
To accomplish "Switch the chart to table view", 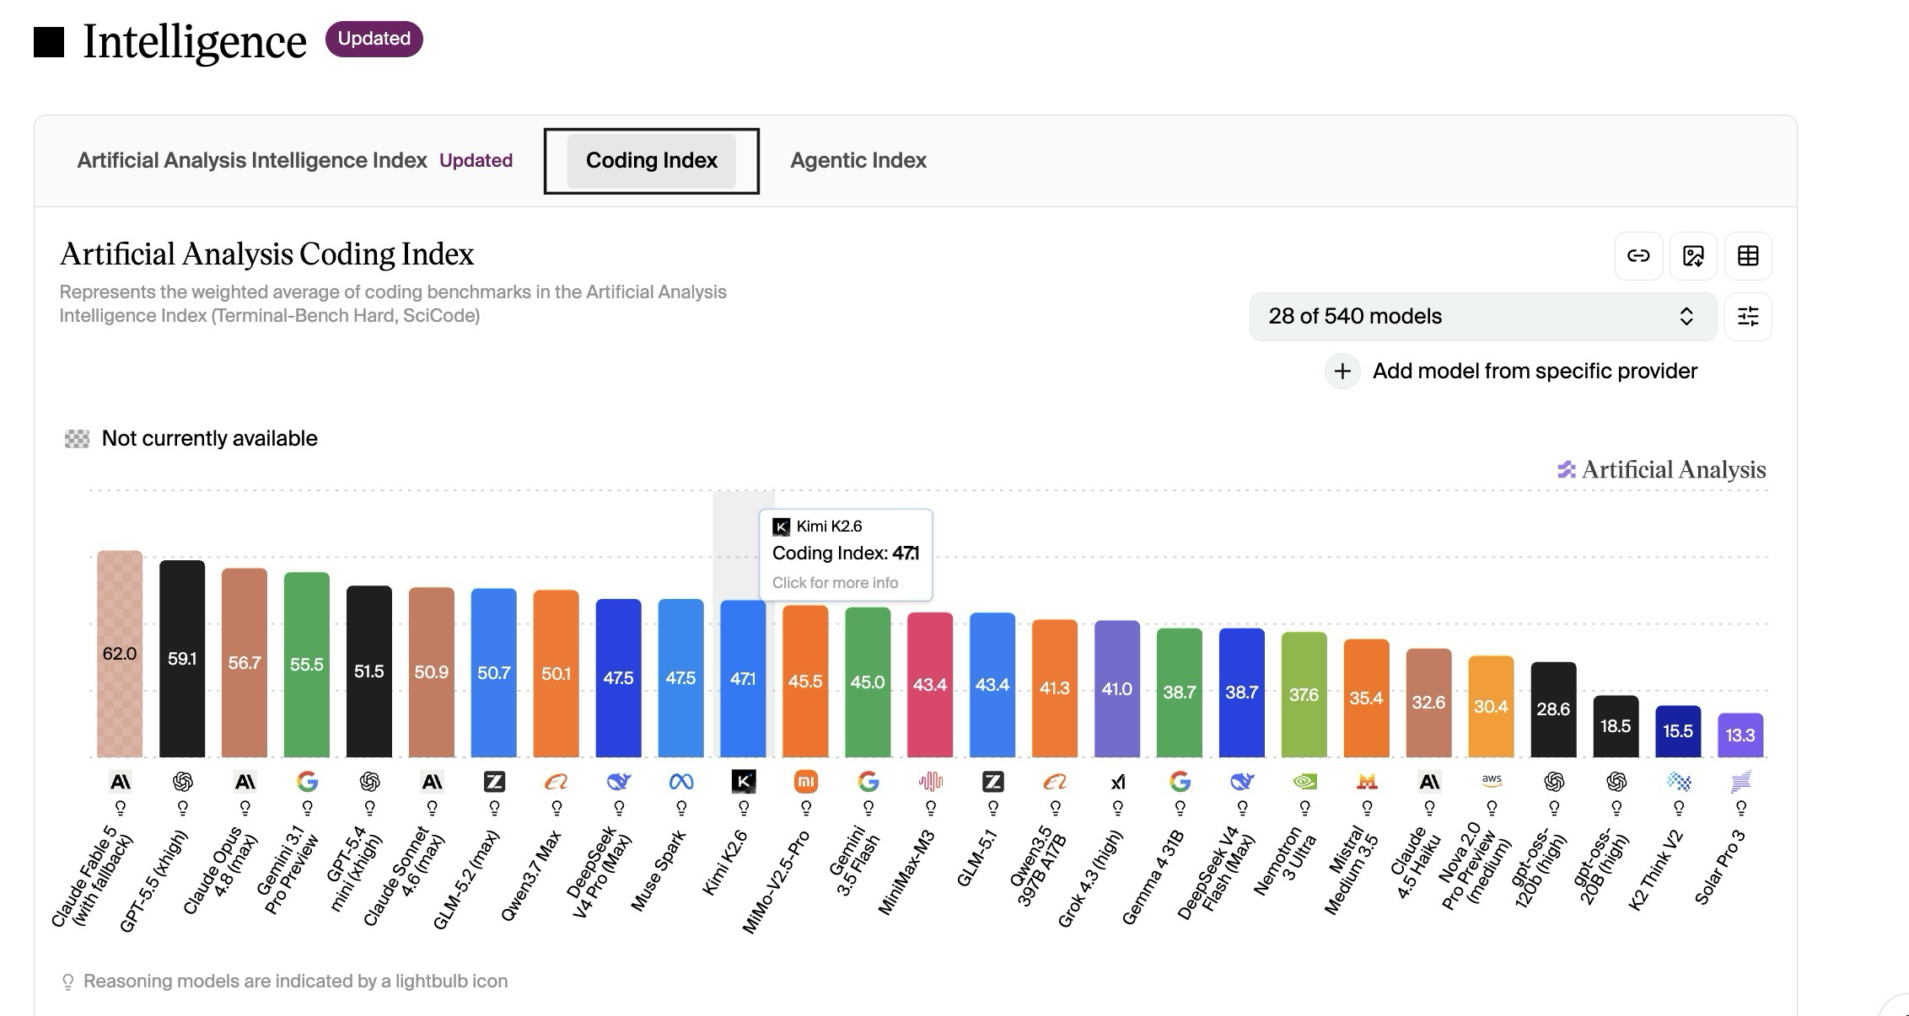I will pyautogui.click(x=1748, y=256).
